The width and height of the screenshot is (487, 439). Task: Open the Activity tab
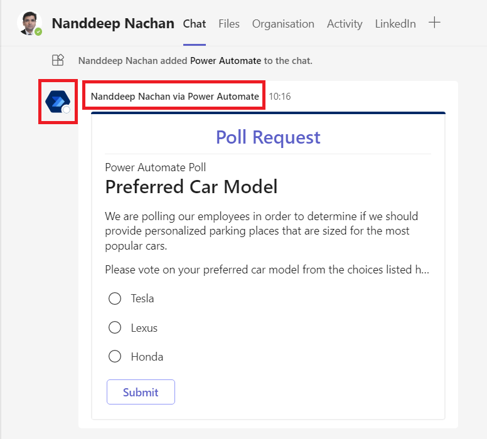coord(345,24)
